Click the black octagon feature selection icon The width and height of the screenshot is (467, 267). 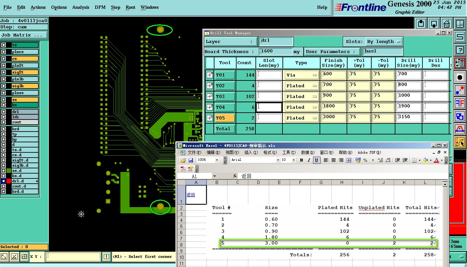coord(460,77)
